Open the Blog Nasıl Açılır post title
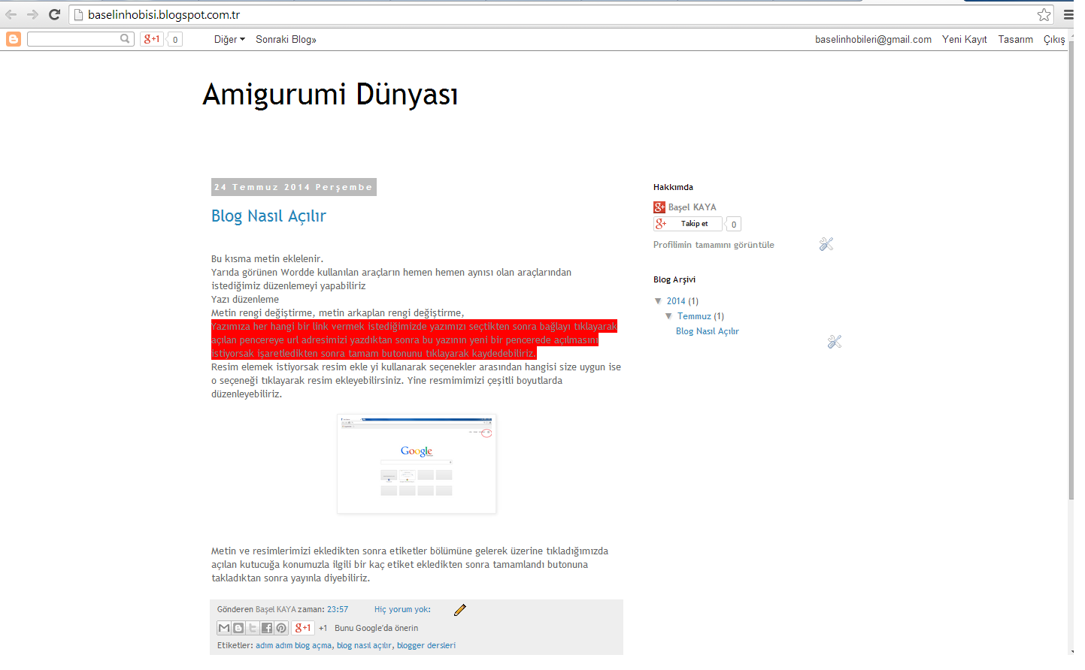Screen dimensions: 1085x670 pos(268,216)
